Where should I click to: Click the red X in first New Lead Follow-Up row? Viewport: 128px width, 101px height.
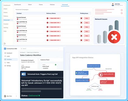(81, 23)
